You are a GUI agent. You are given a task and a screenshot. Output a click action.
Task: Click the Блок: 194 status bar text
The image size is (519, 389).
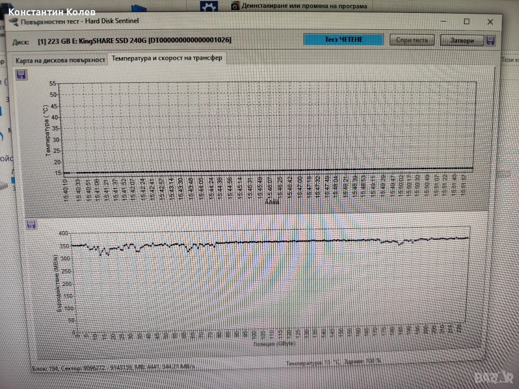pyautogui.click(x=114, y=368)
